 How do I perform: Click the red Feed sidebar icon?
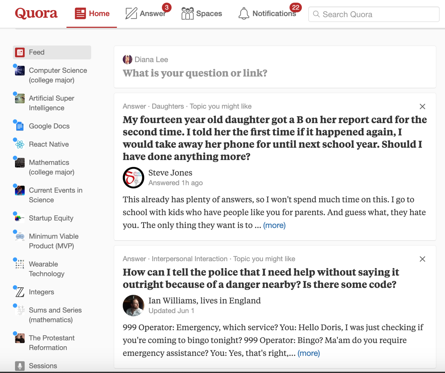click(20, 52)
